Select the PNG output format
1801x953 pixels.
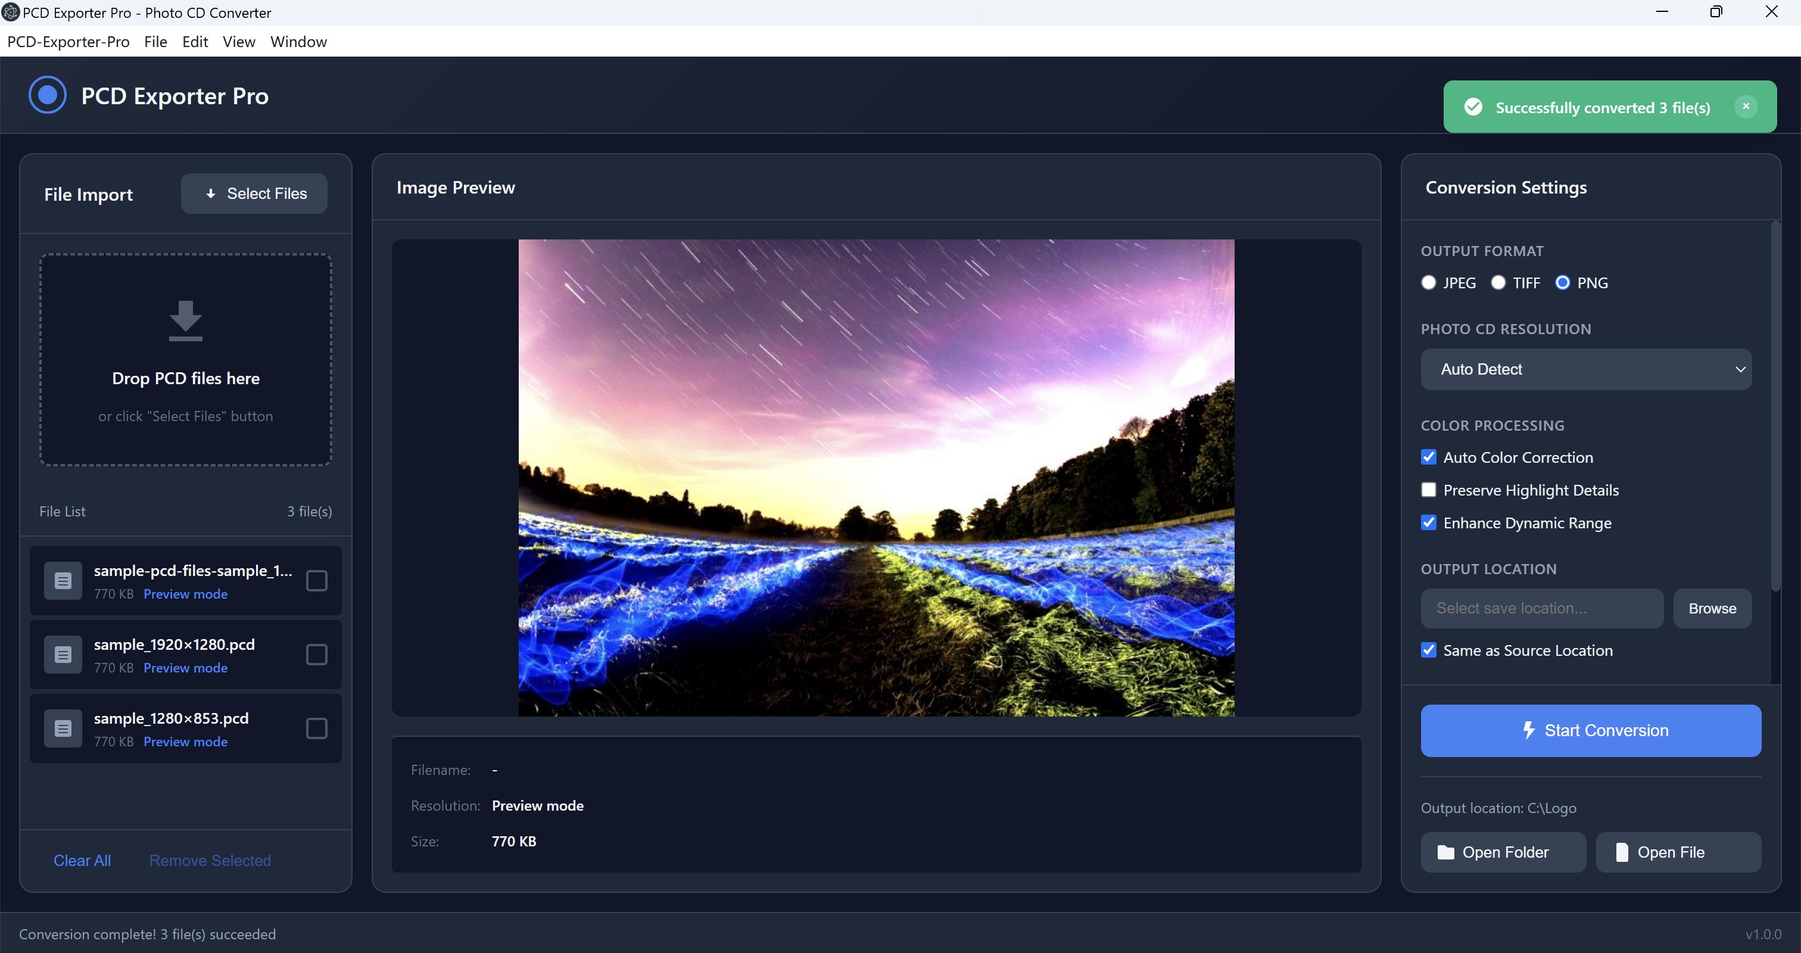(x=1562, y=282)
